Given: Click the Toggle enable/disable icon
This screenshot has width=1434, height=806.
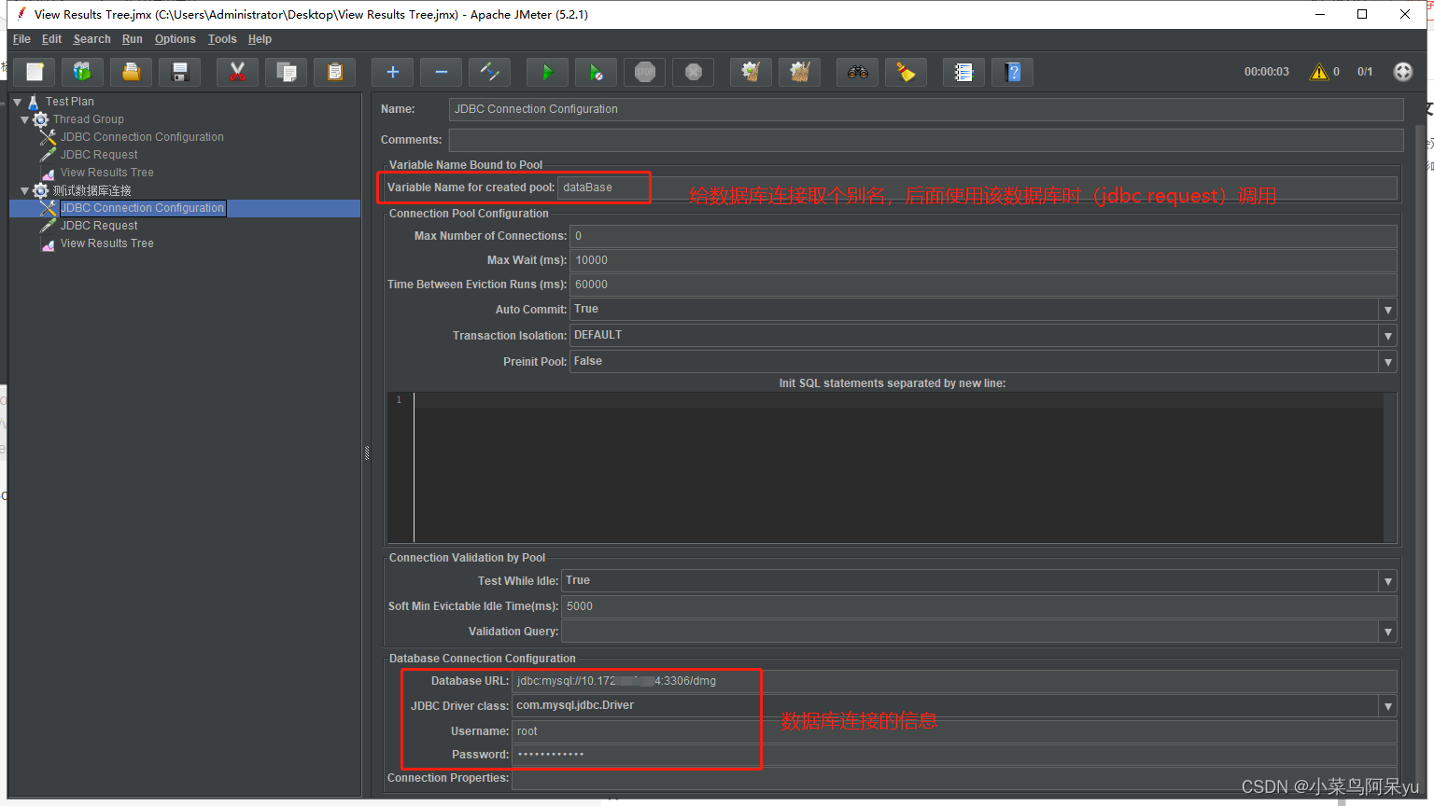Looking at the screenshot, I should [490, 72].
